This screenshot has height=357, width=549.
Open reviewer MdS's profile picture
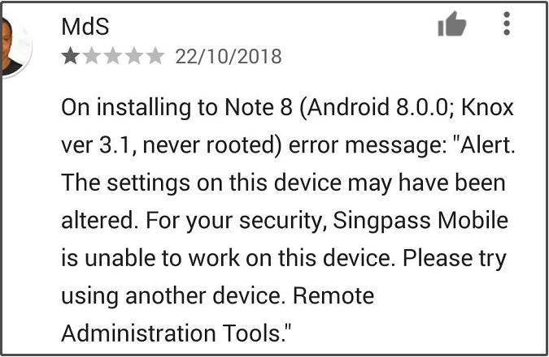(x=16, y=46)
